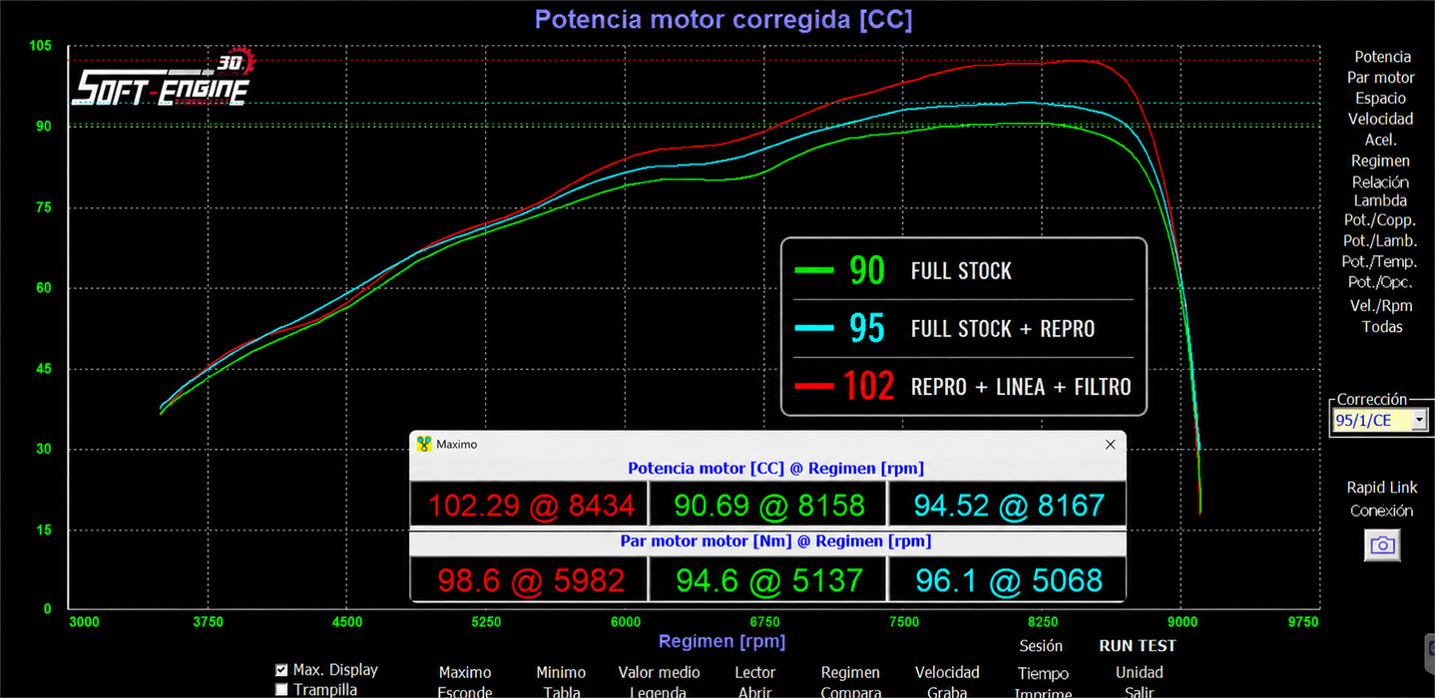The image size is (1435, 698).
Task: Choose Vel./Rpm graph option
Action: (x=1381, y=305)
